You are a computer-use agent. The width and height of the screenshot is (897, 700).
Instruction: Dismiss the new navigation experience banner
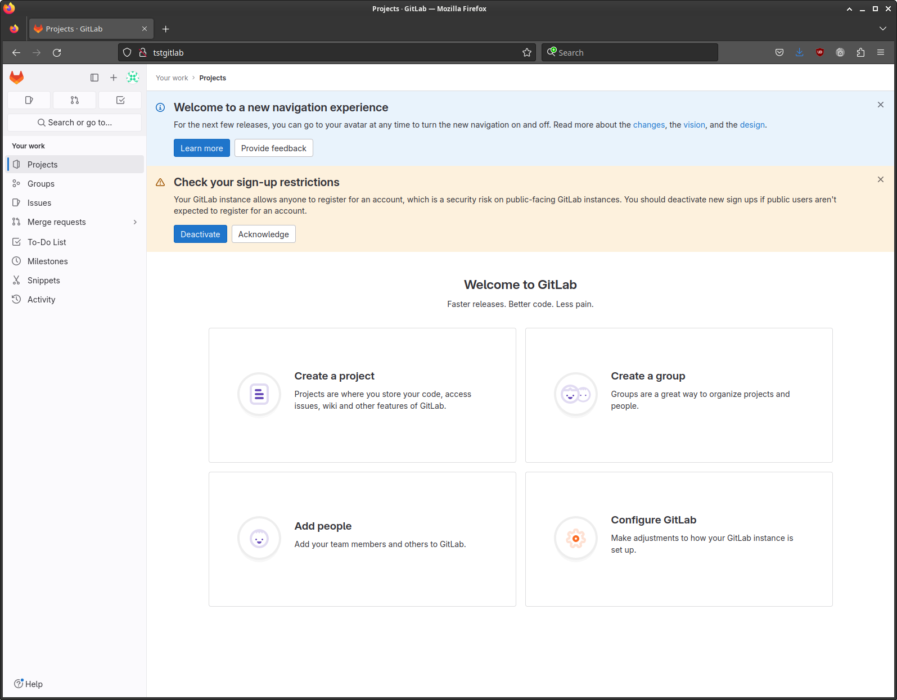[881, 105]
